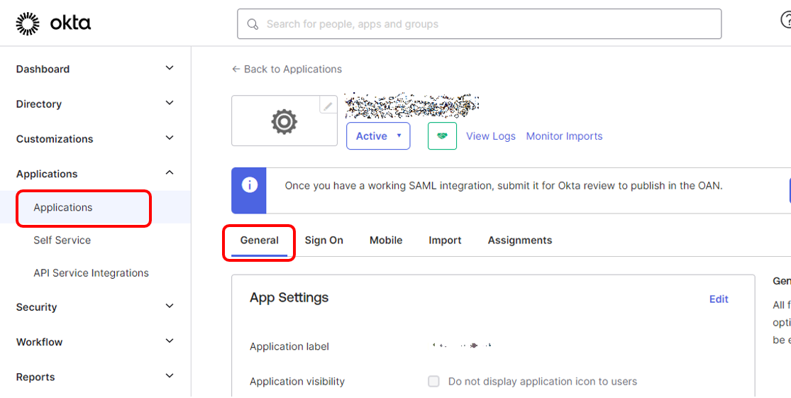The height and width of the screenshot is (398, 791).
Task: Click the Dashboard sidebar label
Action: (43, 69)
